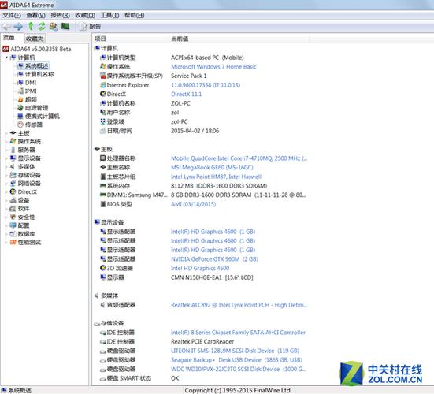Expand the 多媒体 tree node

pos(6,167)
